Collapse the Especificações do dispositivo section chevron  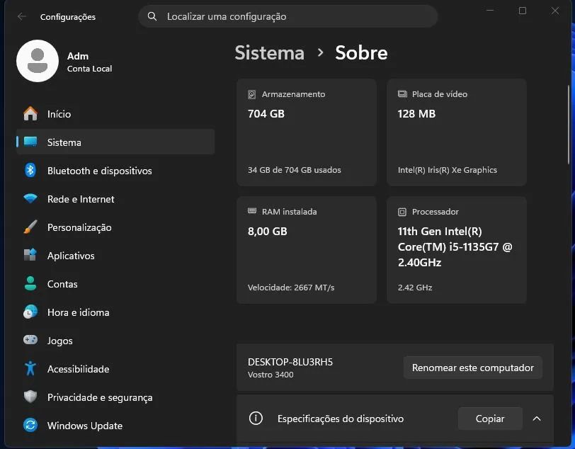[x=537, y=419]
